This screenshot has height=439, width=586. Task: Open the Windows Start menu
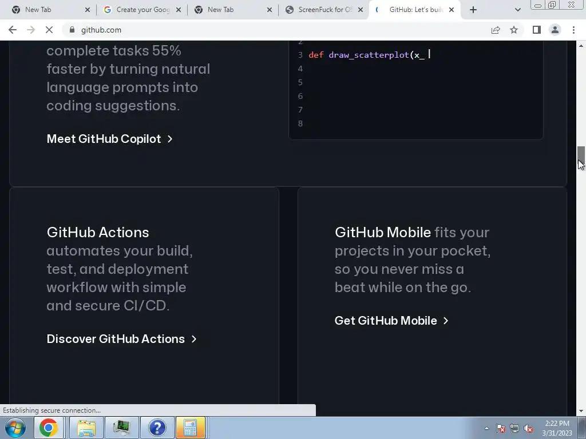tap(15, 428)
